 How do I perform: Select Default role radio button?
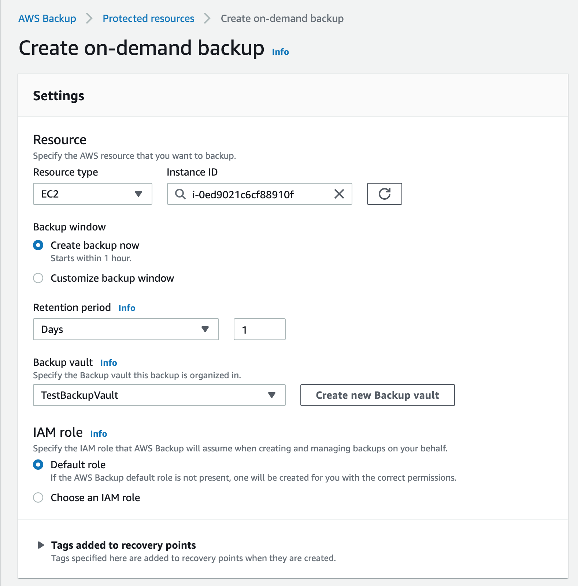pos(38,465)
